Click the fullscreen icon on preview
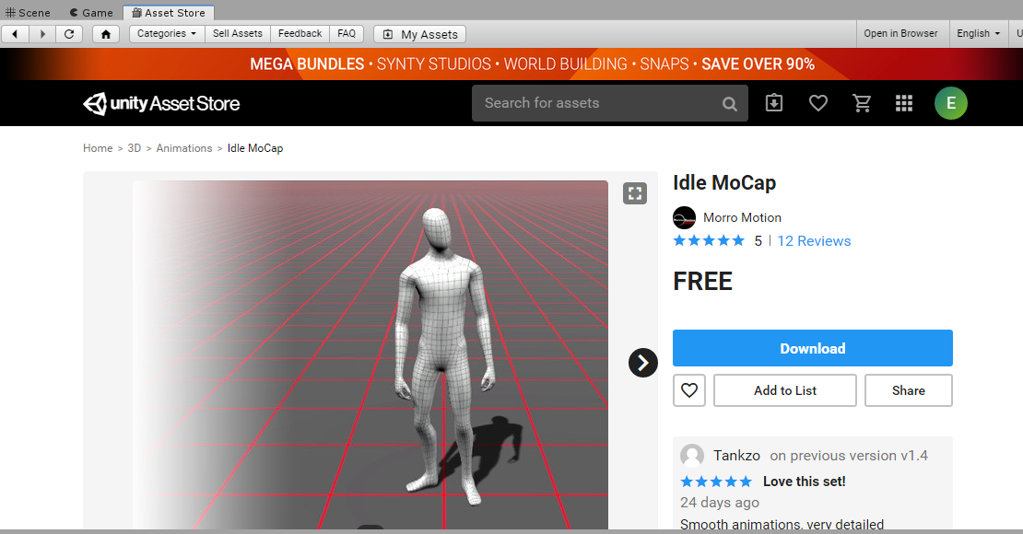 pos(635,193)
